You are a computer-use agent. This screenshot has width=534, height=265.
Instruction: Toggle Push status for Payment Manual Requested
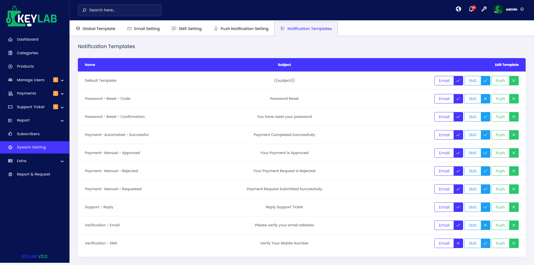[514, 189]
